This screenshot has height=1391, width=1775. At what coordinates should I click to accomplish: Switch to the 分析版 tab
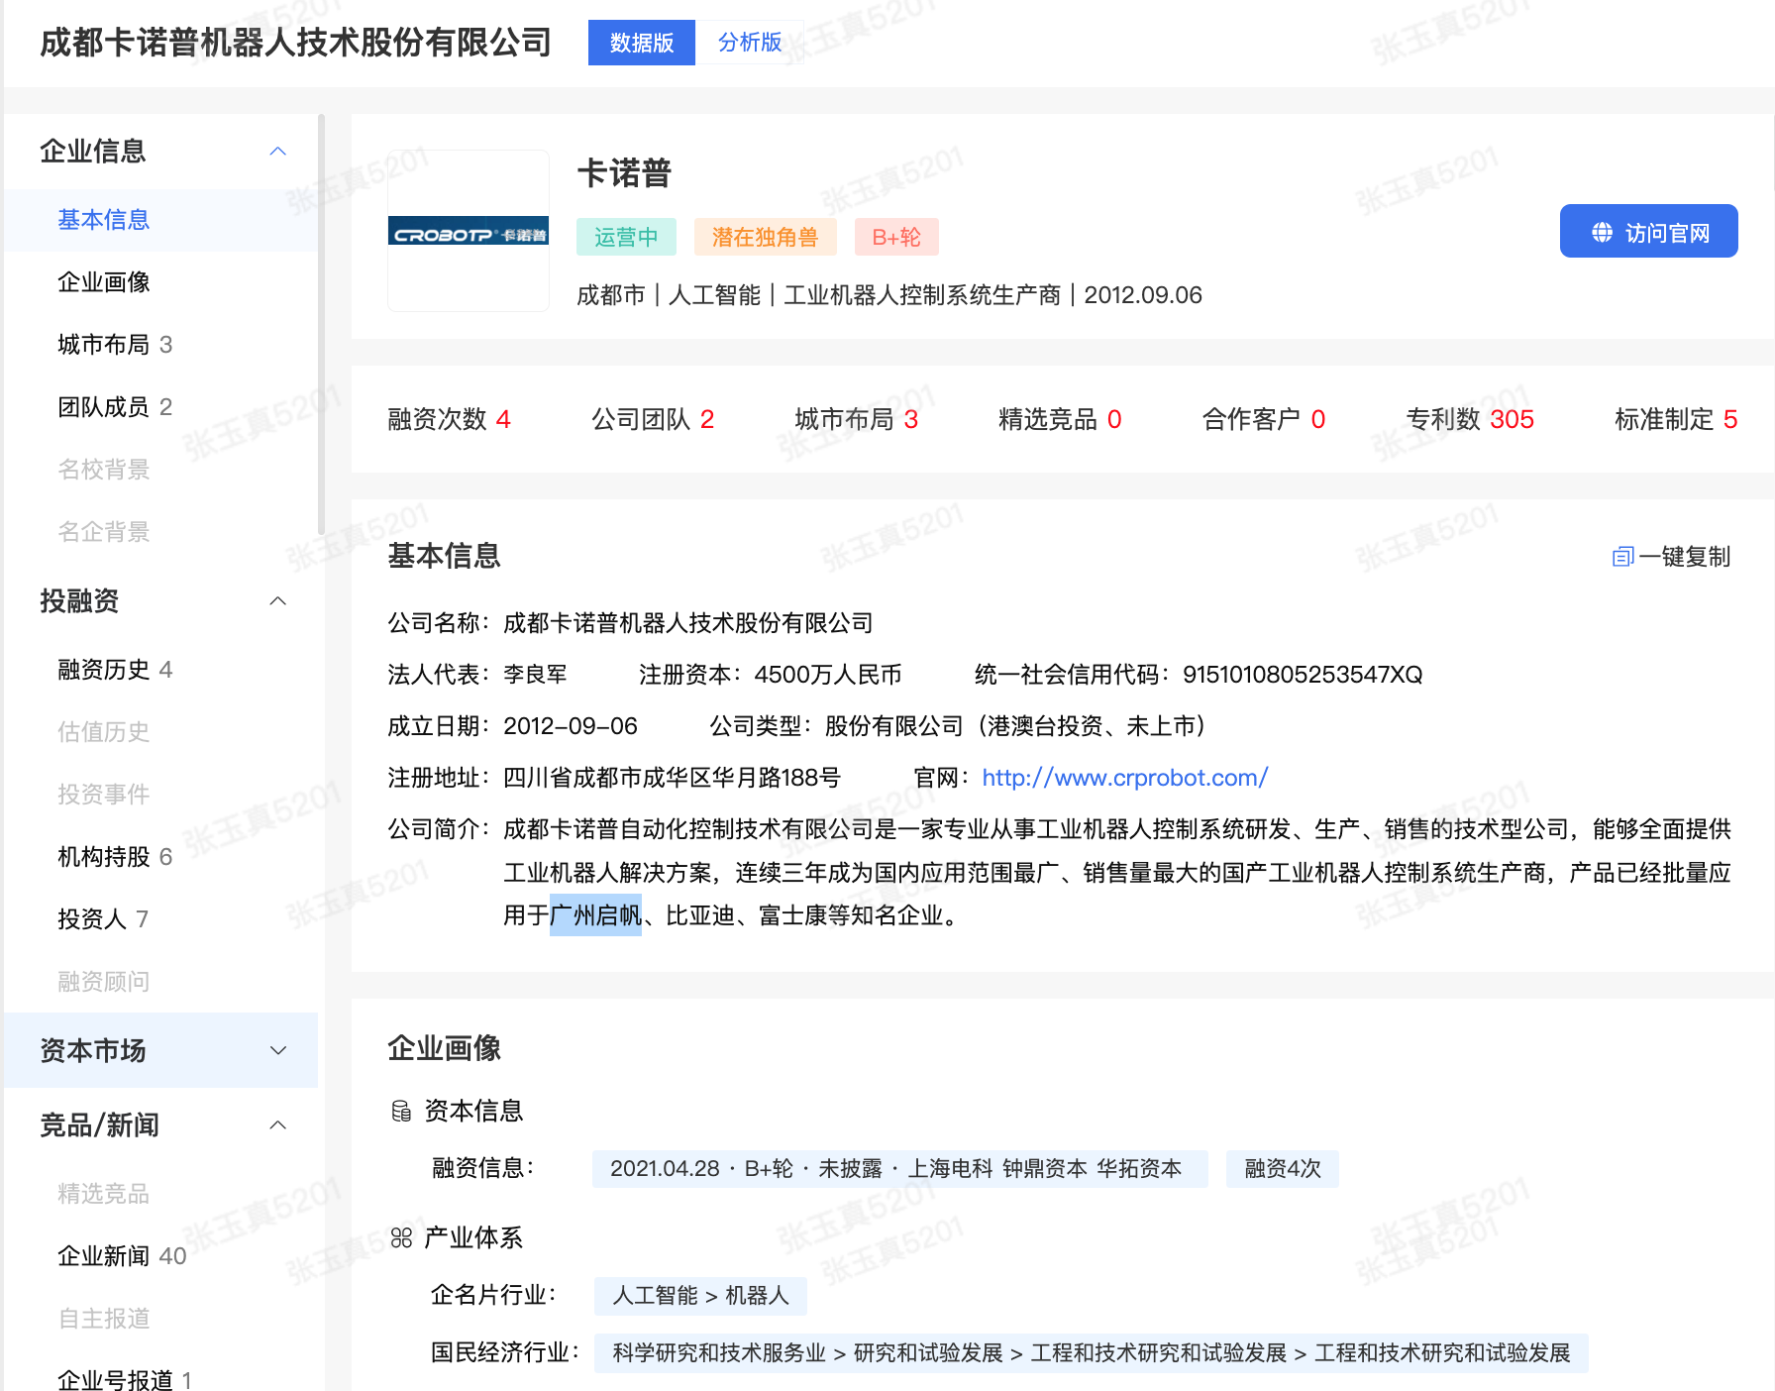click(749, 43)
